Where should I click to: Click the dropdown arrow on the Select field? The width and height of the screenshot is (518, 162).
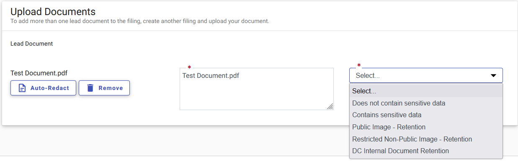[493, 75]
